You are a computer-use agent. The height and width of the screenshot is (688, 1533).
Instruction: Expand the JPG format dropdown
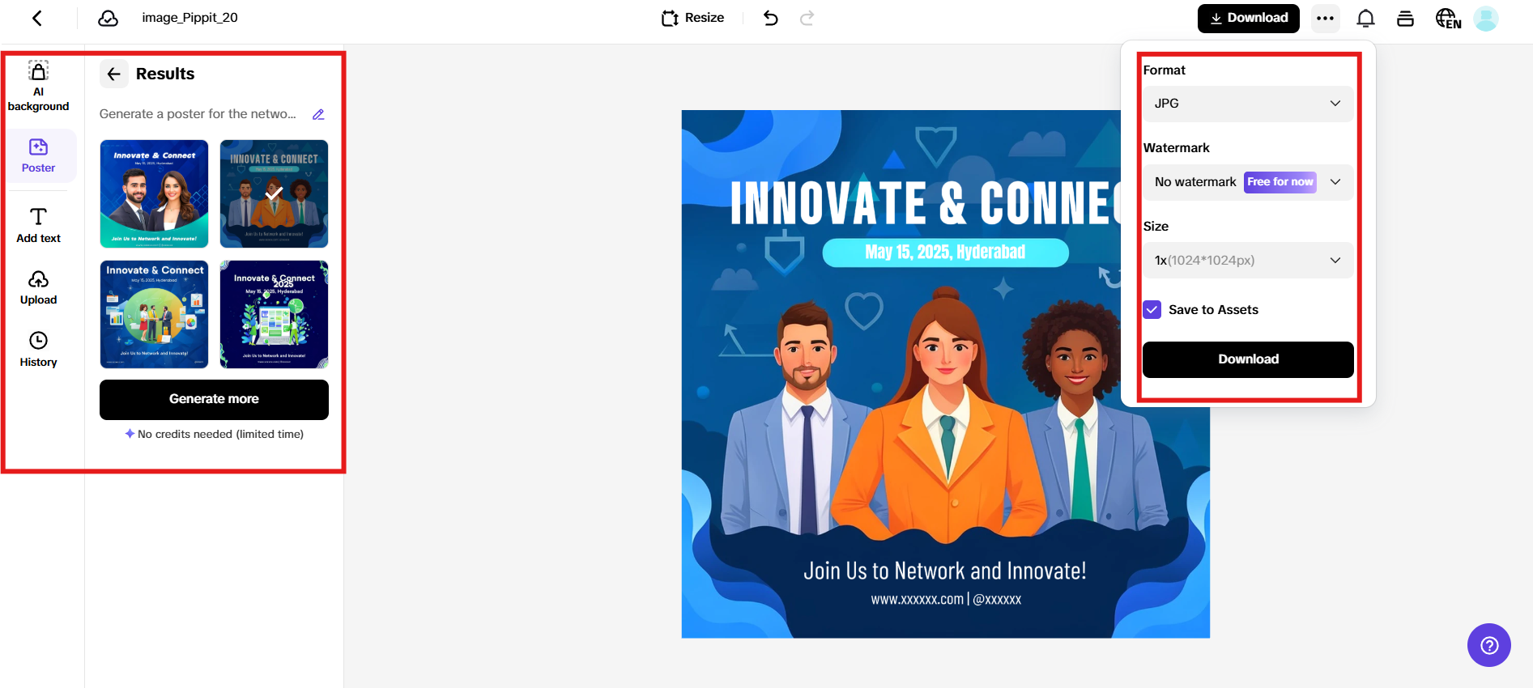1248,104
